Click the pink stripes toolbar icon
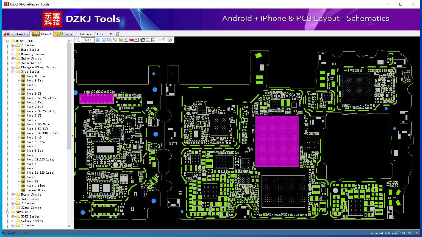Viewport: 422px width, 237px height. tap(153, 40)
